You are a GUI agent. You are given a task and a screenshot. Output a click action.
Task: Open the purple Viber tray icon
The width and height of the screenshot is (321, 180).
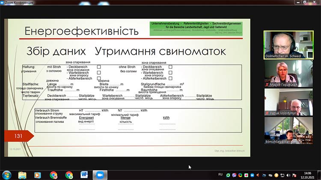pyautogui.click(x=234, y=175)
